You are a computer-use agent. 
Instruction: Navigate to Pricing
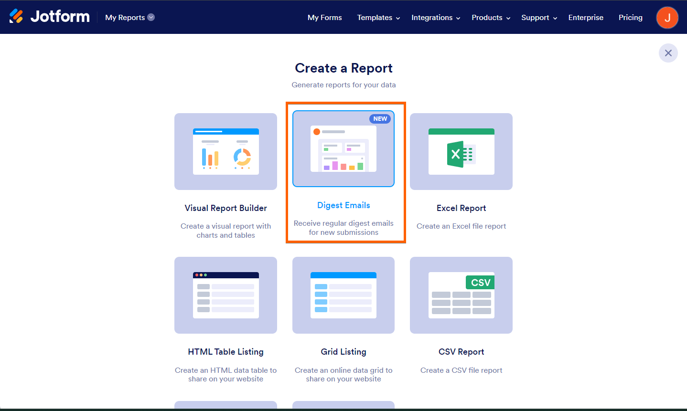pos(631,18)
